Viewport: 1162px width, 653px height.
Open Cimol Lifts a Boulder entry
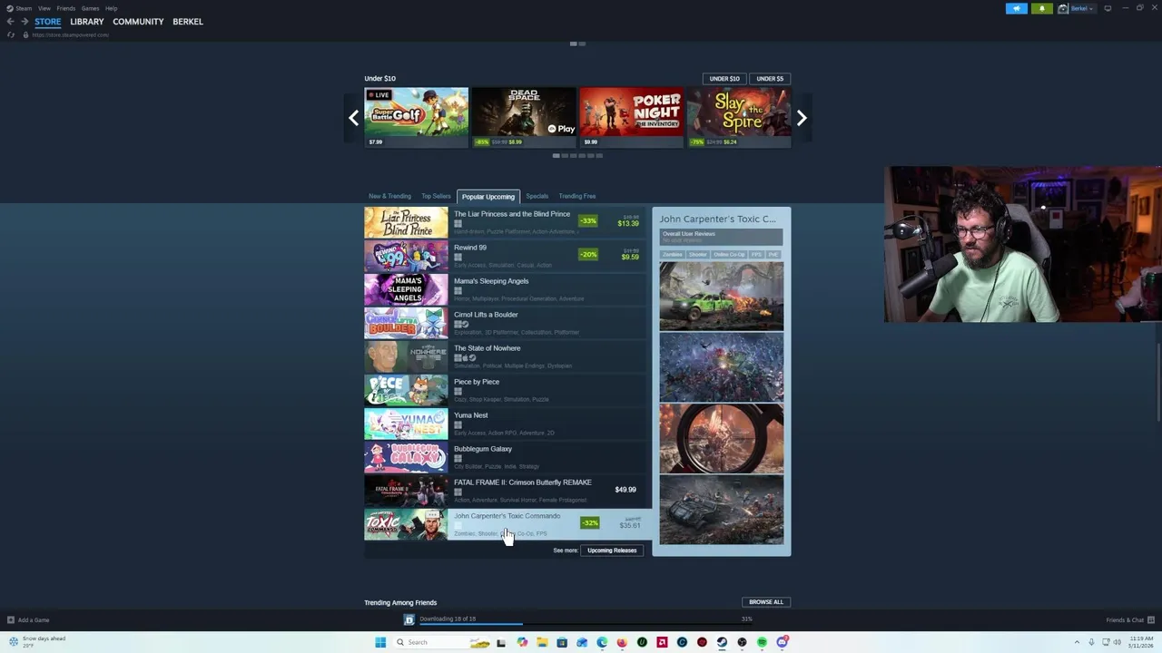(506, 323)
